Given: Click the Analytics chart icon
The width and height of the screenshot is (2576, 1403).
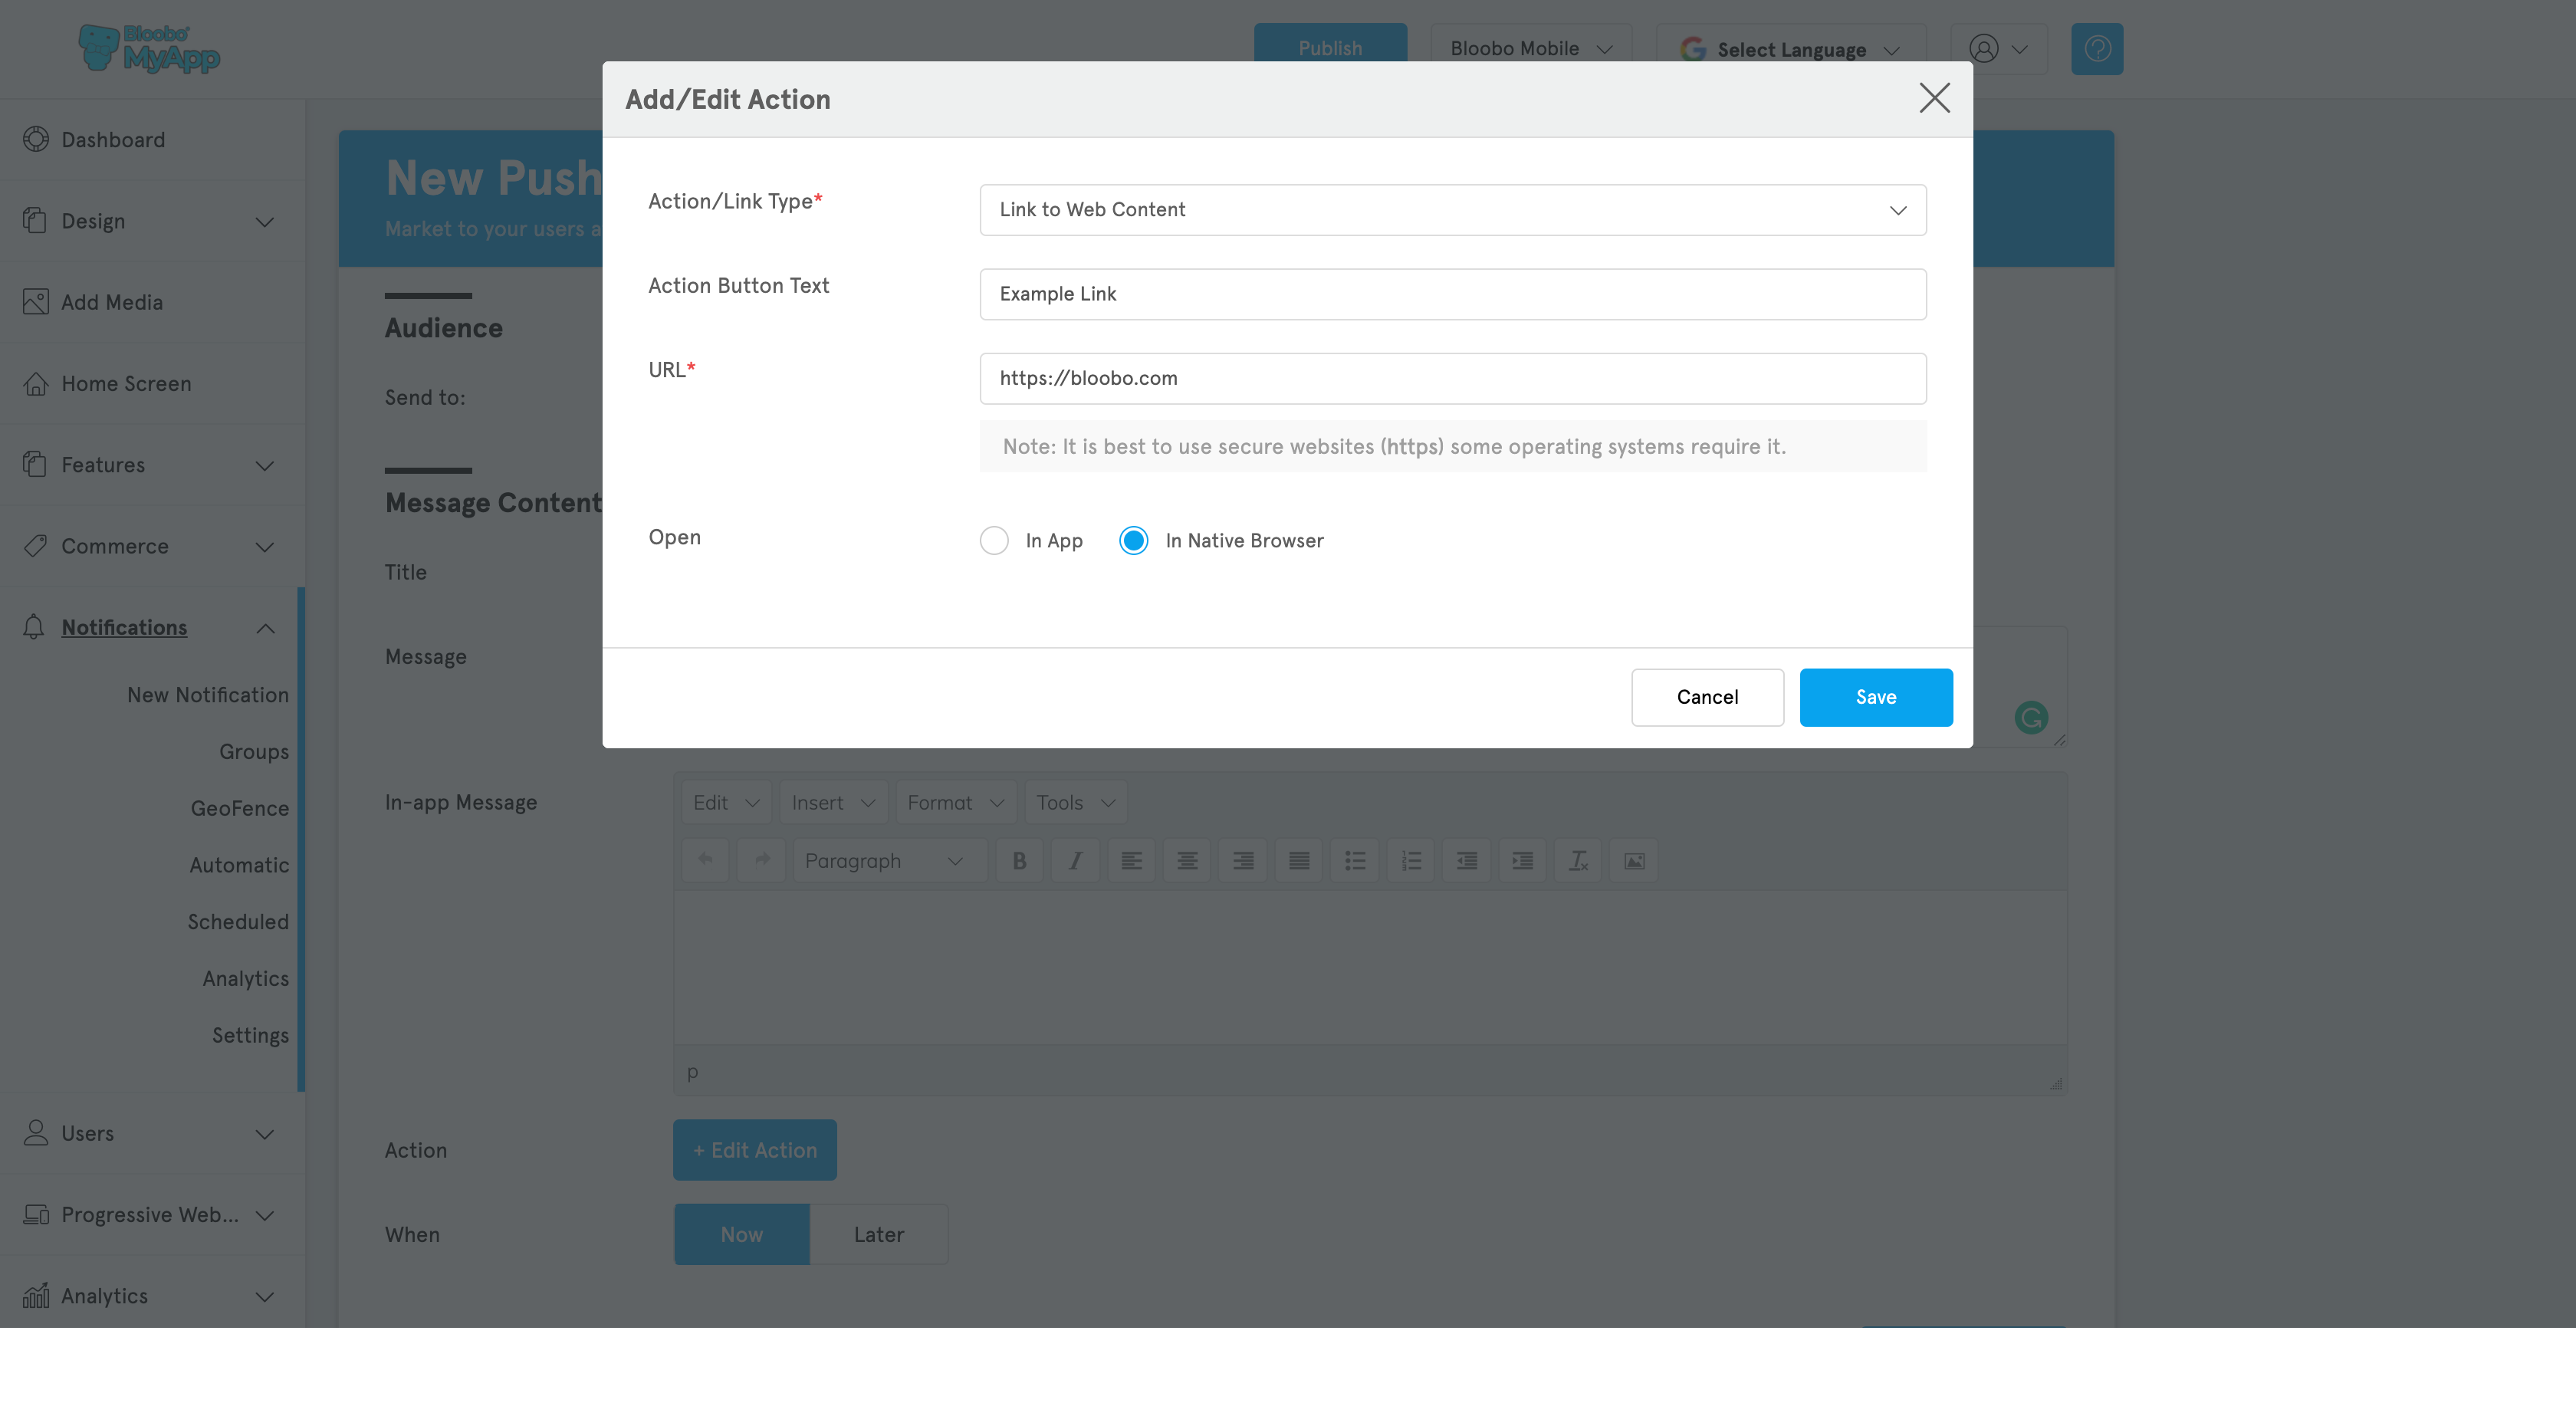Looking at the screenshot, I should 36,1296.
